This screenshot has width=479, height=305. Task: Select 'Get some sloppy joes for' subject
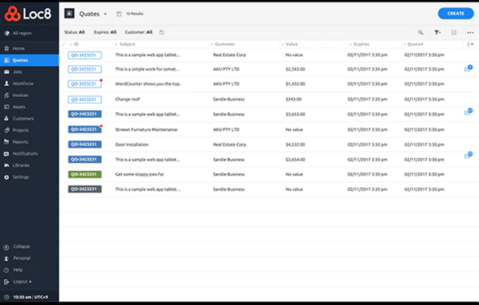[140, 174]
